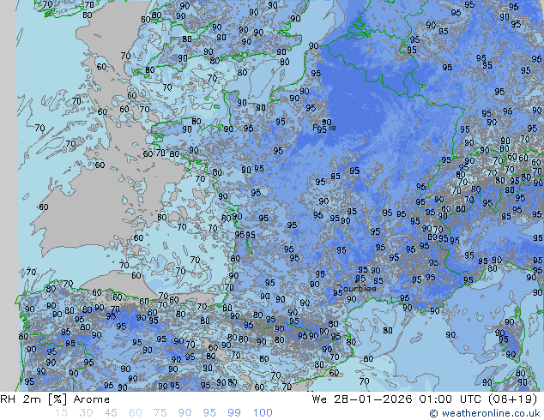Screen dimensions: 544x420
Task: Click the '(06+19)' forecast run text
Action: click(512, 399)
